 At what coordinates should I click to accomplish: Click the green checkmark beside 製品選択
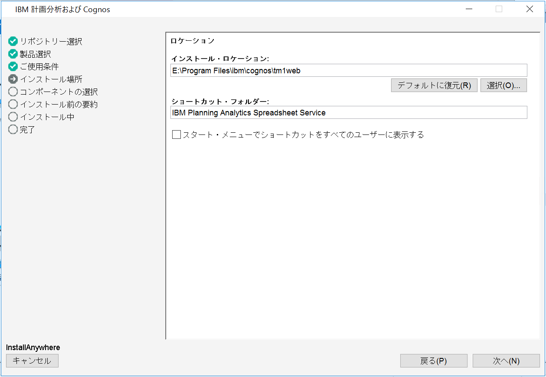click(x=13, y=54)
